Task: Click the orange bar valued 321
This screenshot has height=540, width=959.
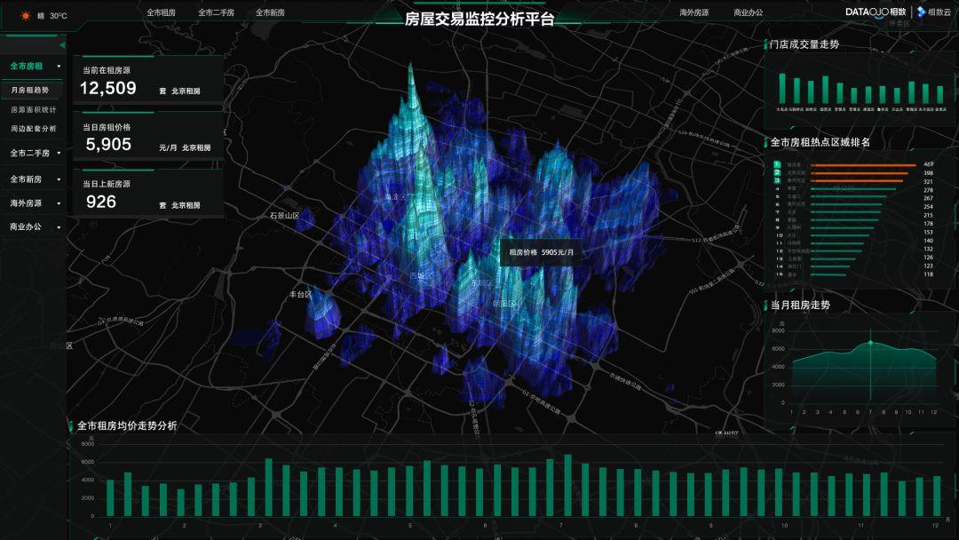Action: 857,181
